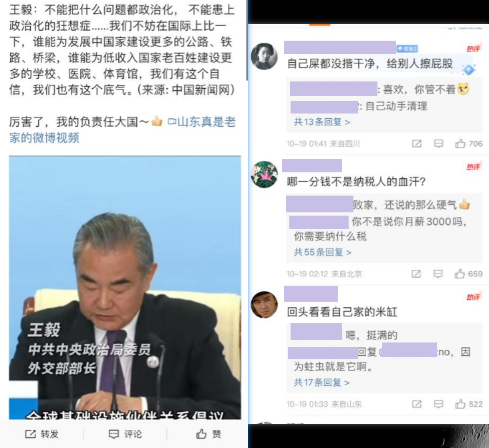Play the 王毅 video thumbnail
The width and height of the screenshot is (489, 448).
[125, 288]
